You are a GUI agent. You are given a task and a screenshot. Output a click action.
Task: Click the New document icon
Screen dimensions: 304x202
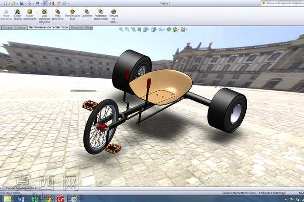[5, 3]
